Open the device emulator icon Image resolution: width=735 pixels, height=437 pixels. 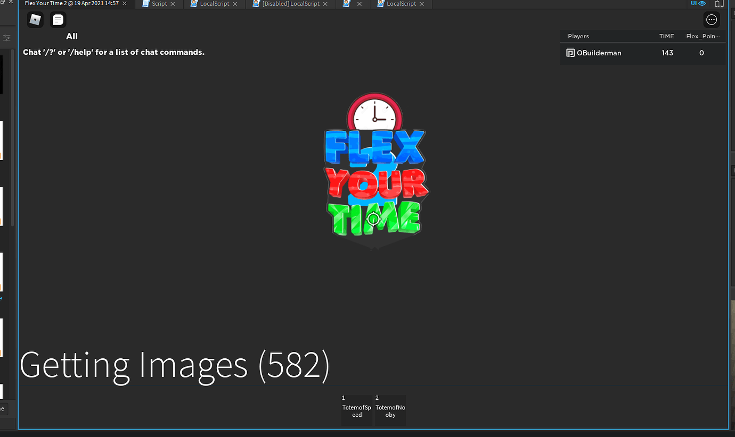[720, 3]
